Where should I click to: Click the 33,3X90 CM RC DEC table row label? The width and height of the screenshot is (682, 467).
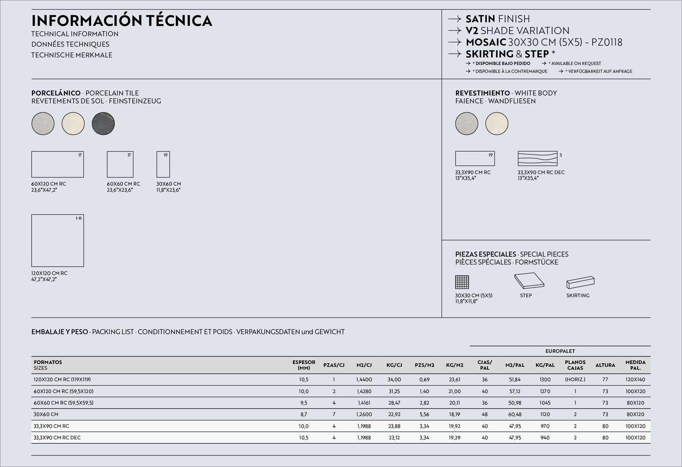coord(57,438)
